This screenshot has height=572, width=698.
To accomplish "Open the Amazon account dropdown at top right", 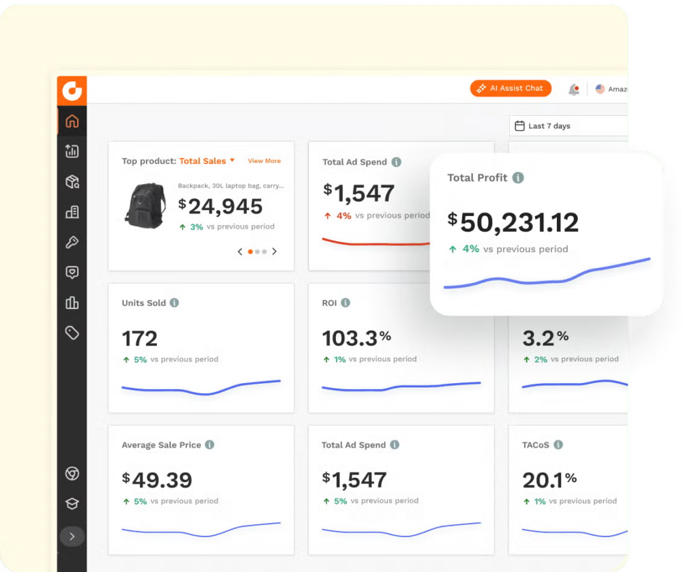I will (x=610, y=89).
